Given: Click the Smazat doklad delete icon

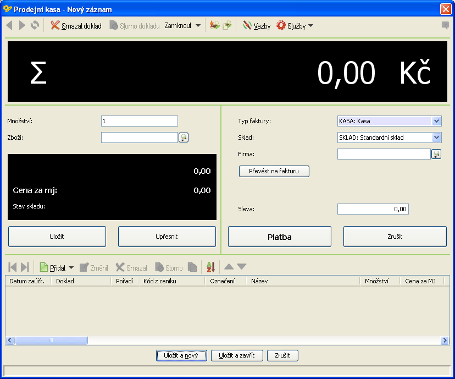Looking at the screenshot, I should coord(55,25).
